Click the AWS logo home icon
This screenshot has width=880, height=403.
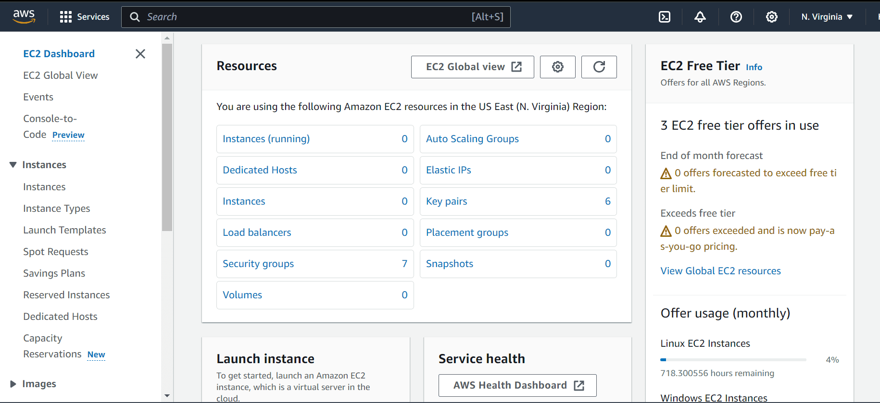(24, 16)
